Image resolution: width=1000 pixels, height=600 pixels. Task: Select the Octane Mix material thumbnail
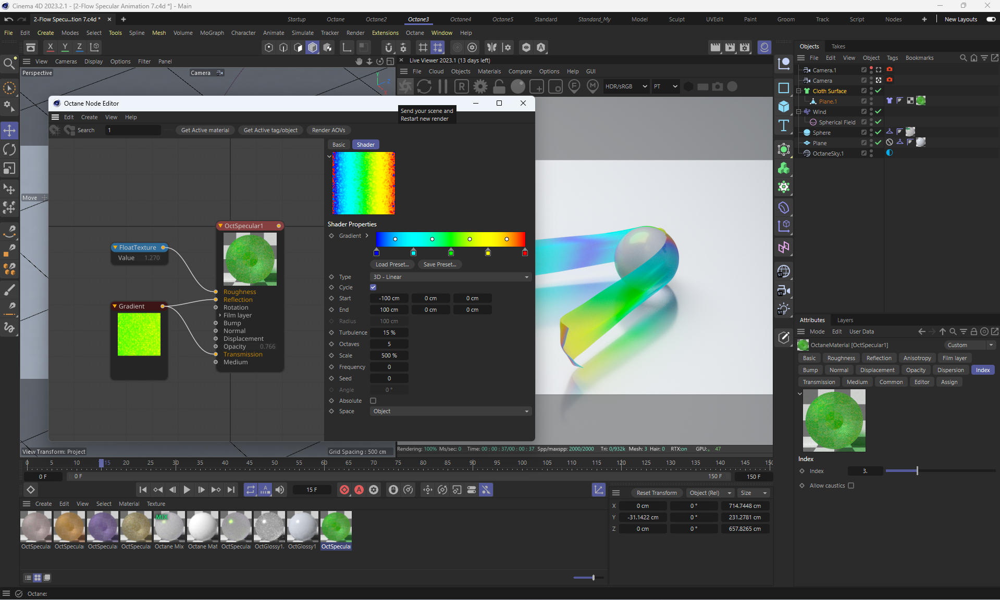click(169, 527)
